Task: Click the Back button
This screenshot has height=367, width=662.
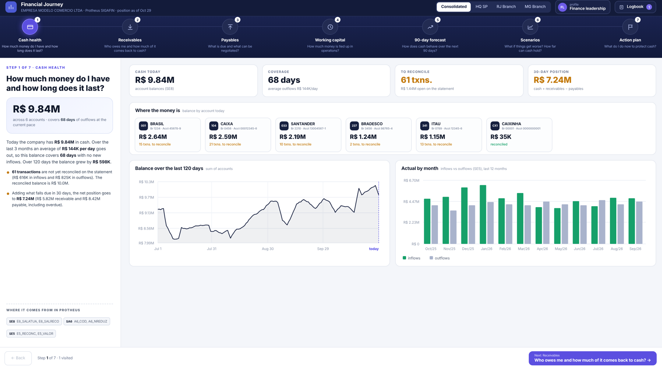Action: pos(18,358)
